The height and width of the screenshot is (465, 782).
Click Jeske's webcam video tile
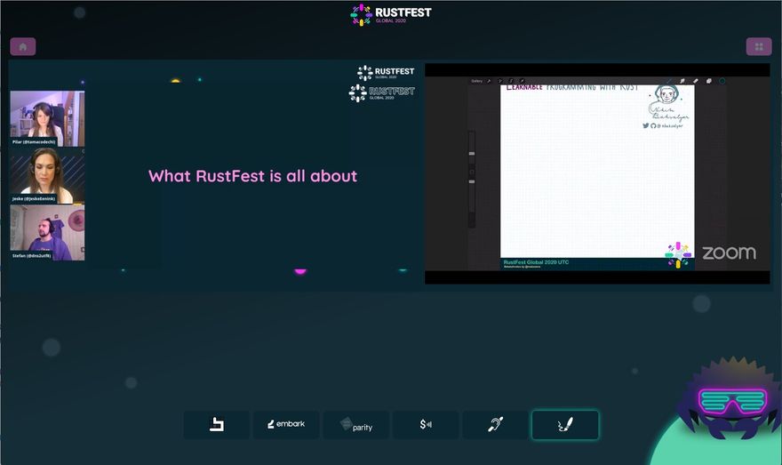coord(47,175)
